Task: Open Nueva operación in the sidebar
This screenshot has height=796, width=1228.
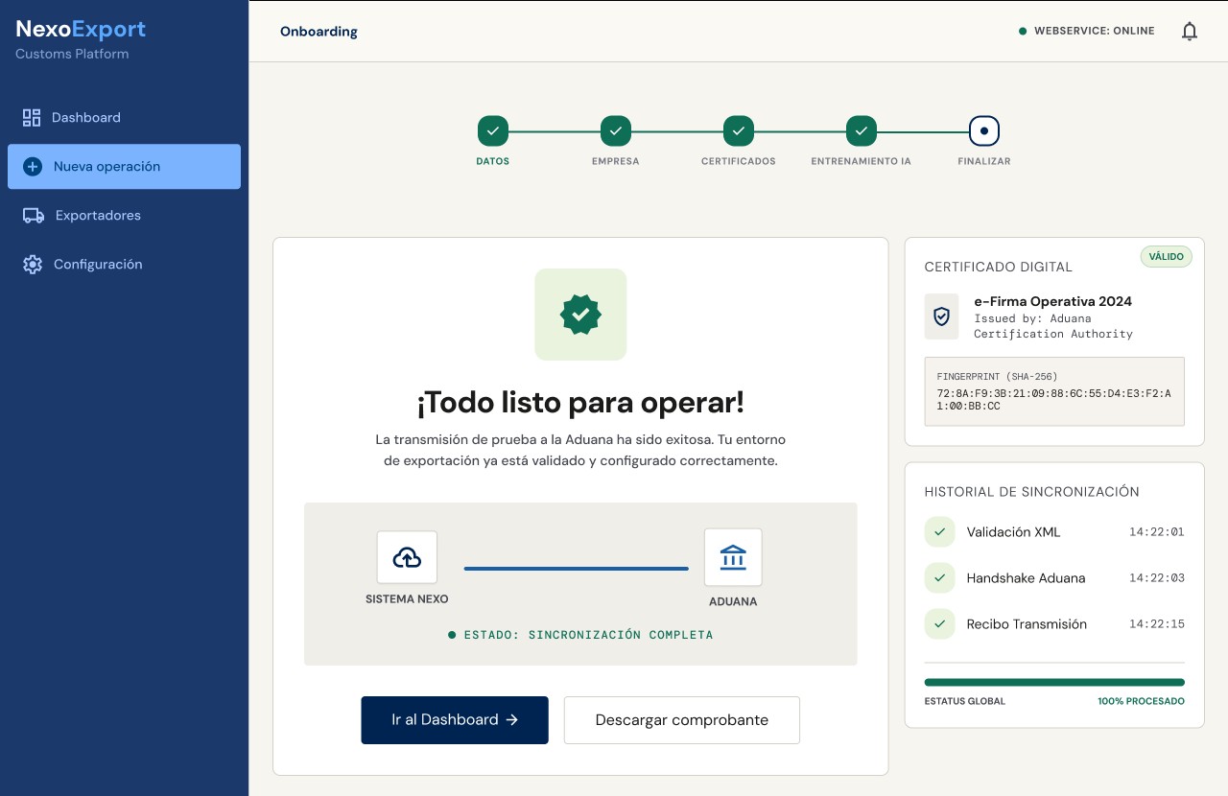Action: pyautogui.click(x=124, y=167)
